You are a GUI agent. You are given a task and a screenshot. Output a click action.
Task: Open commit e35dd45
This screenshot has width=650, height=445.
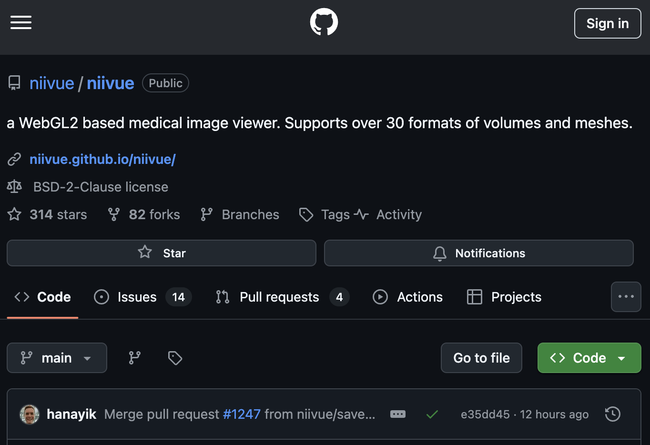(x=485, y=415)
